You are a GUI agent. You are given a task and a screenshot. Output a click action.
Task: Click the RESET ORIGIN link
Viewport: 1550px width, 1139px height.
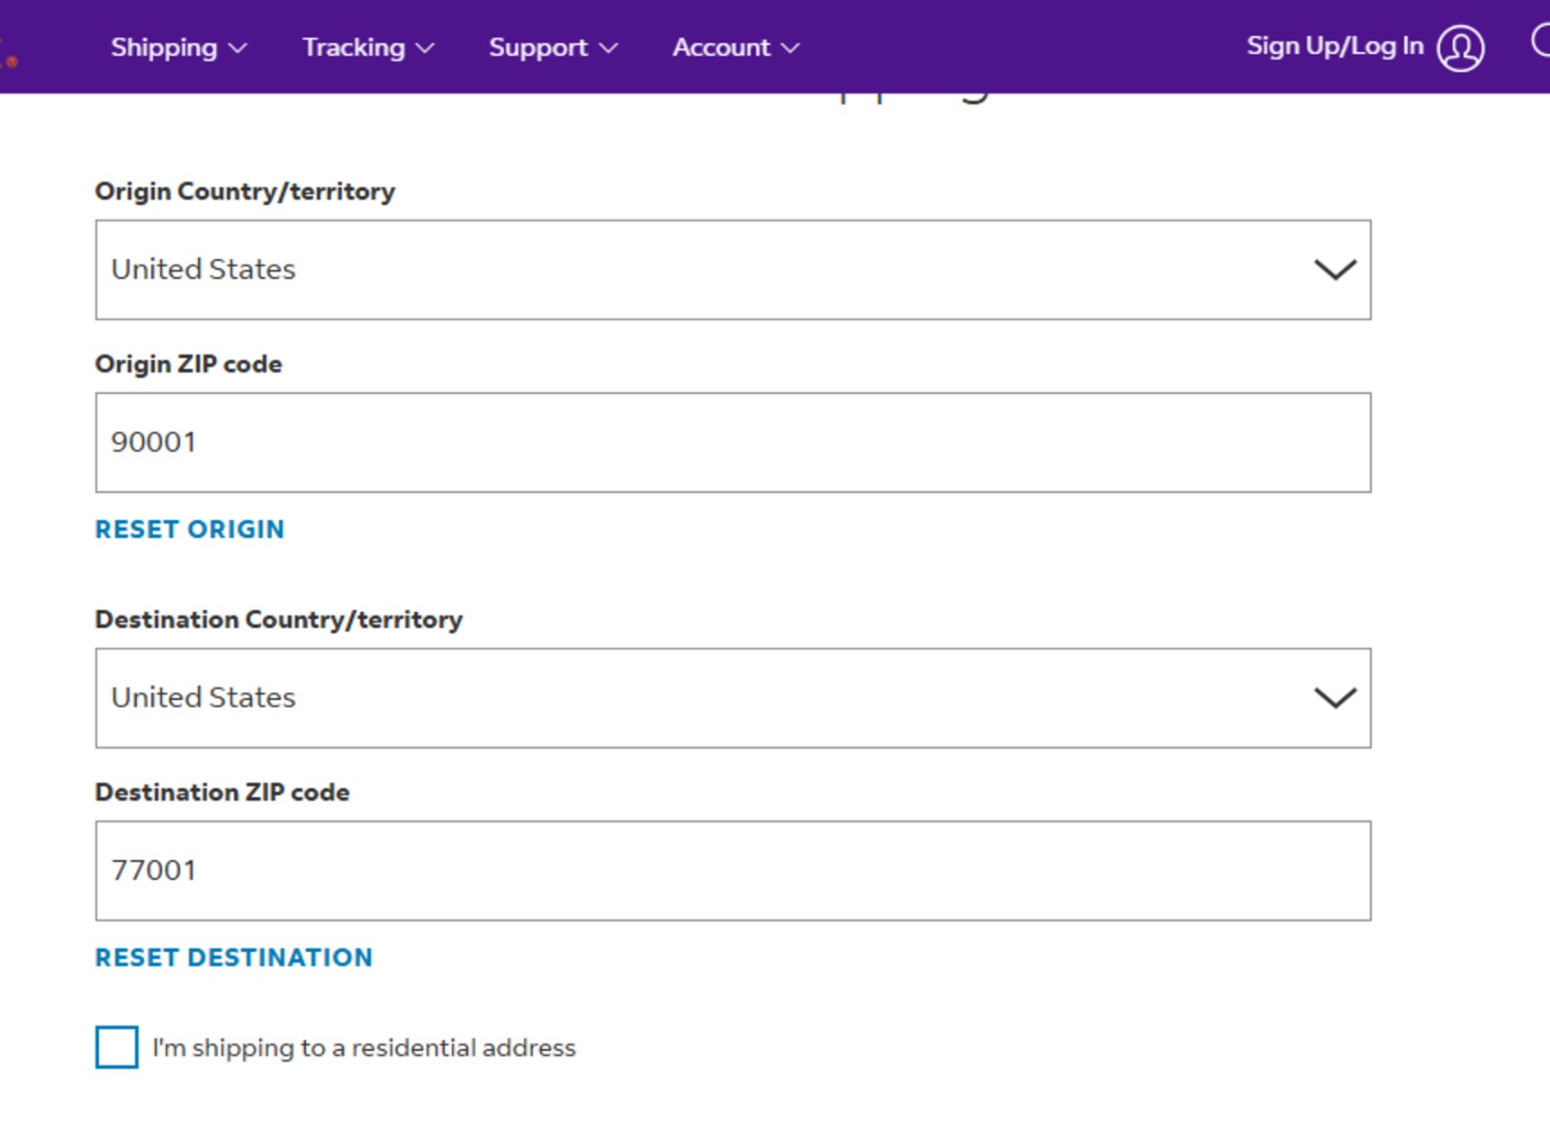coord(189,529)
